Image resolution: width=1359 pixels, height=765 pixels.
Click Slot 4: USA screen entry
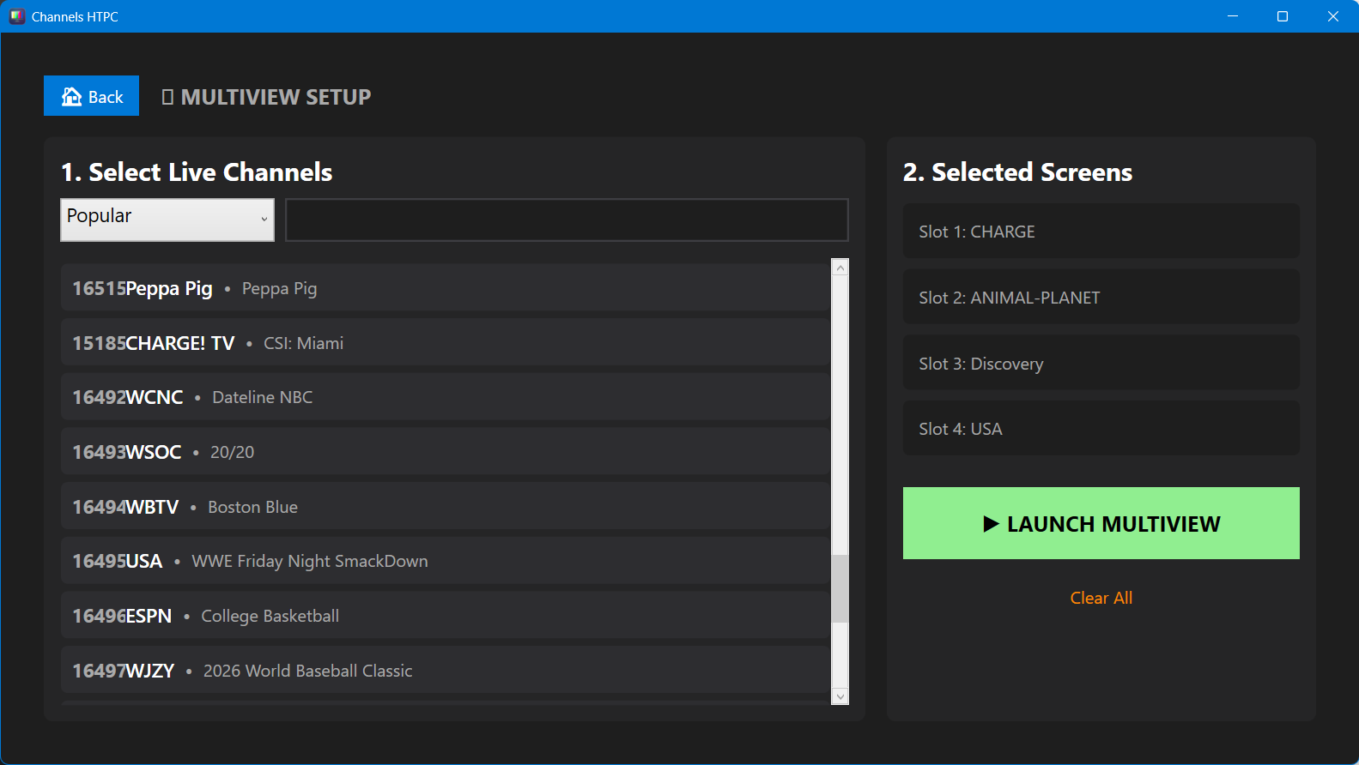[1101, 429]
